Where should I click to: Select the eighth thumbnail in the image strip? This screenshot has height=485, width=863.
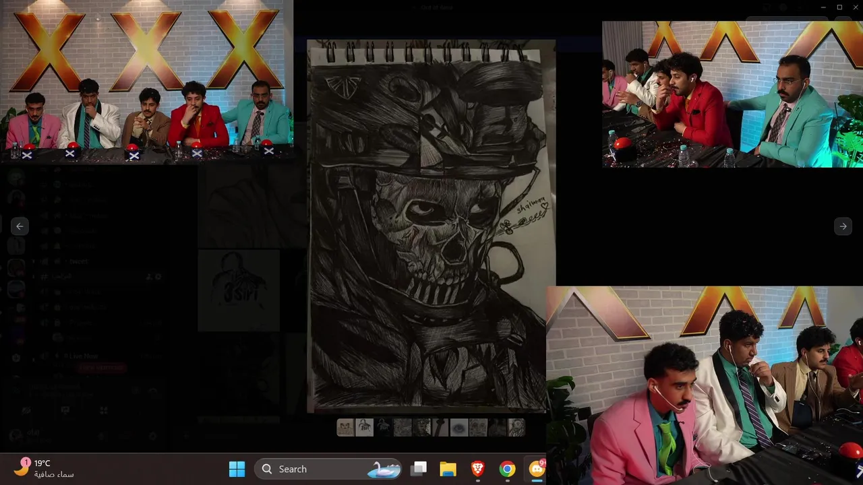tap(478, 427)
